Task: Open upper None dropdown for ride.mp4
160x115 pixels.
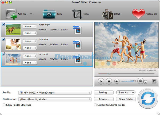Action: pos(30,41)
